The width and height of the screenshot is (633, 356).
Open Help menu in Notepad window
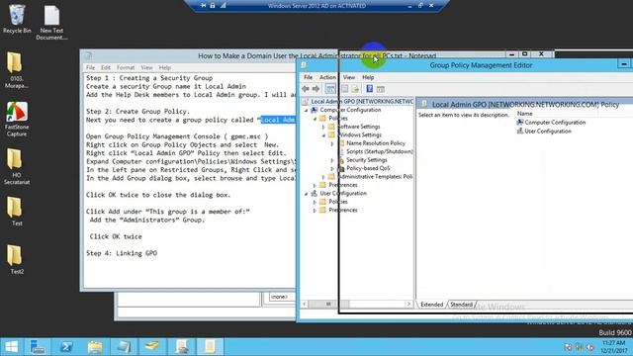pyautogui.click(x=165, y=67)
